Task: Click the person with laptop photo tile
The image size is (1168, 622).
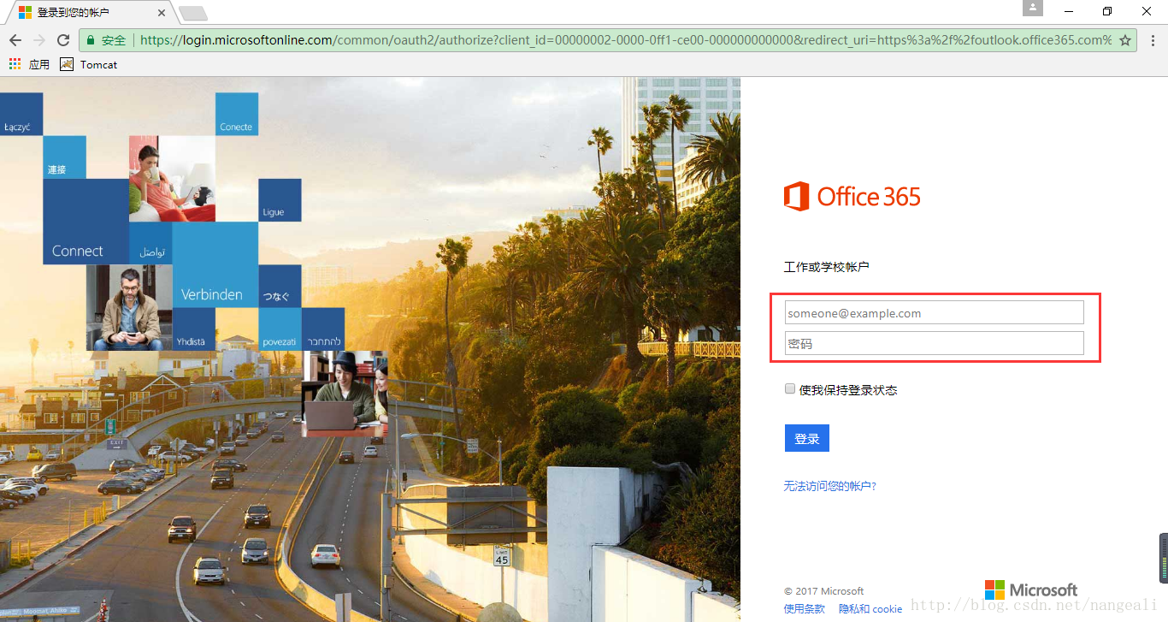Action: point(345,394)
